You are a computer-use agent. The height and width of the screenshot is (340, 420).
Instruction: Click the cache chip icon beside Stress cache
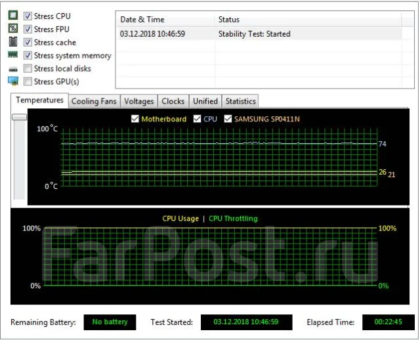13,41
